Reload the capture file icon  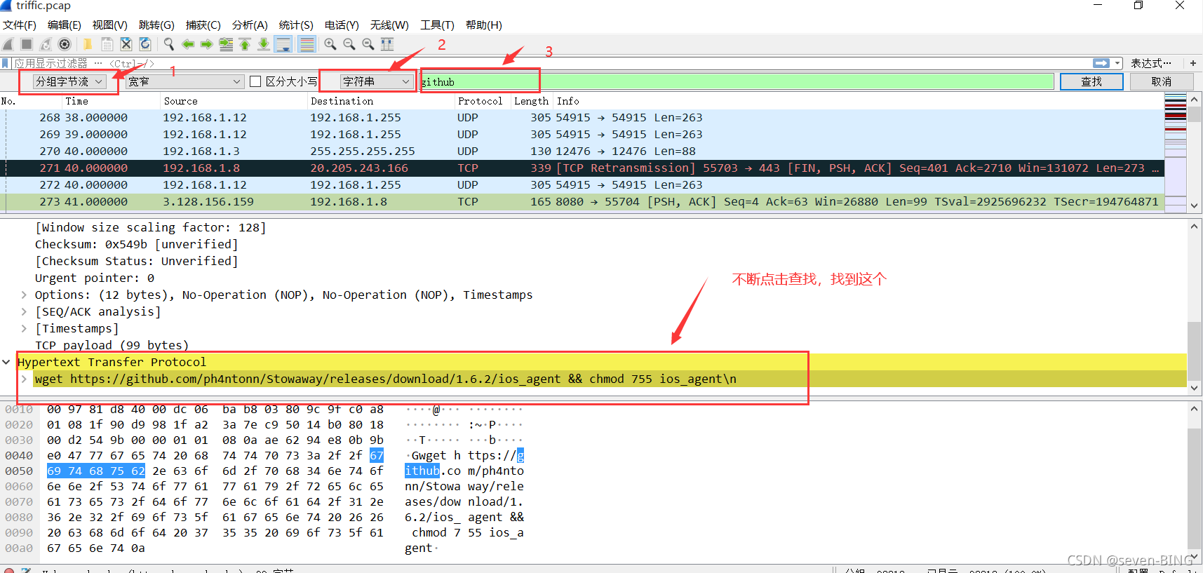coord(145,44)
